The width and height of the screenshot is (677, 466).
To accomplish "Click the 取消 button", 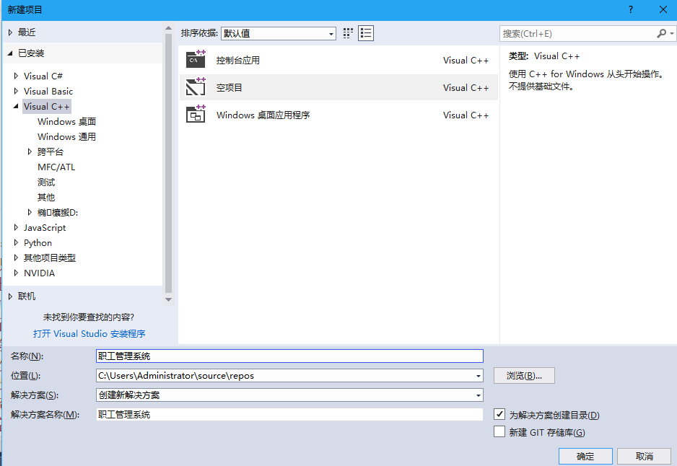I will (x=645, y=456).
